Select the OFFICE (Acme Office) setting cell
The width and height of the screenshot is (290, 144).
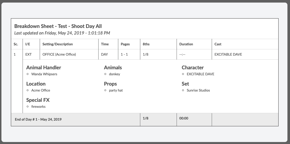59,54
